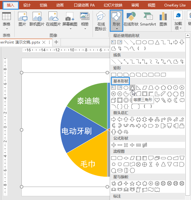Image resolution: width=191 pixels, height=200 pixels.
Task: Close the 演示文稿.pptx document tab
Action: [x=44, y=42]
